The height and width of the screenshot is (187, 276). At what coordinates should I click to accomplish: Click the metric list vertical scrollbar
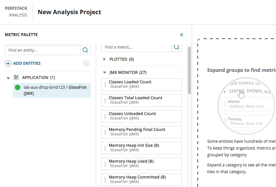click(x=189, y=70)
